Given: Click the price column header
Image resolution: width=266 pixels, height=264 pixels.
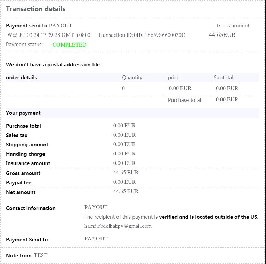Looking at the screenshot, I should pos(174,78).
